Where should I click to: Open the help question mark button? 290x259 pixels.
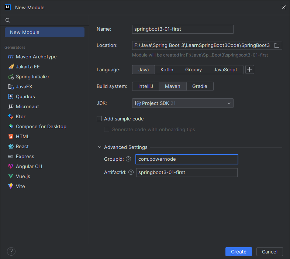[11, 252]
